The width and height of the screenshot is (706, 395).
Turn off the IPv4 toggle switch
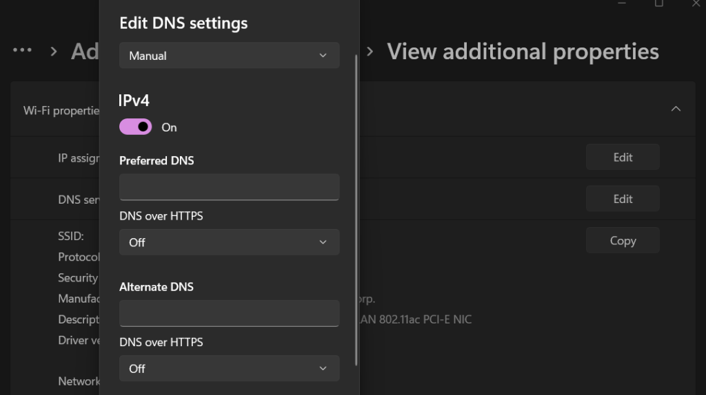[x=136, y=127]
